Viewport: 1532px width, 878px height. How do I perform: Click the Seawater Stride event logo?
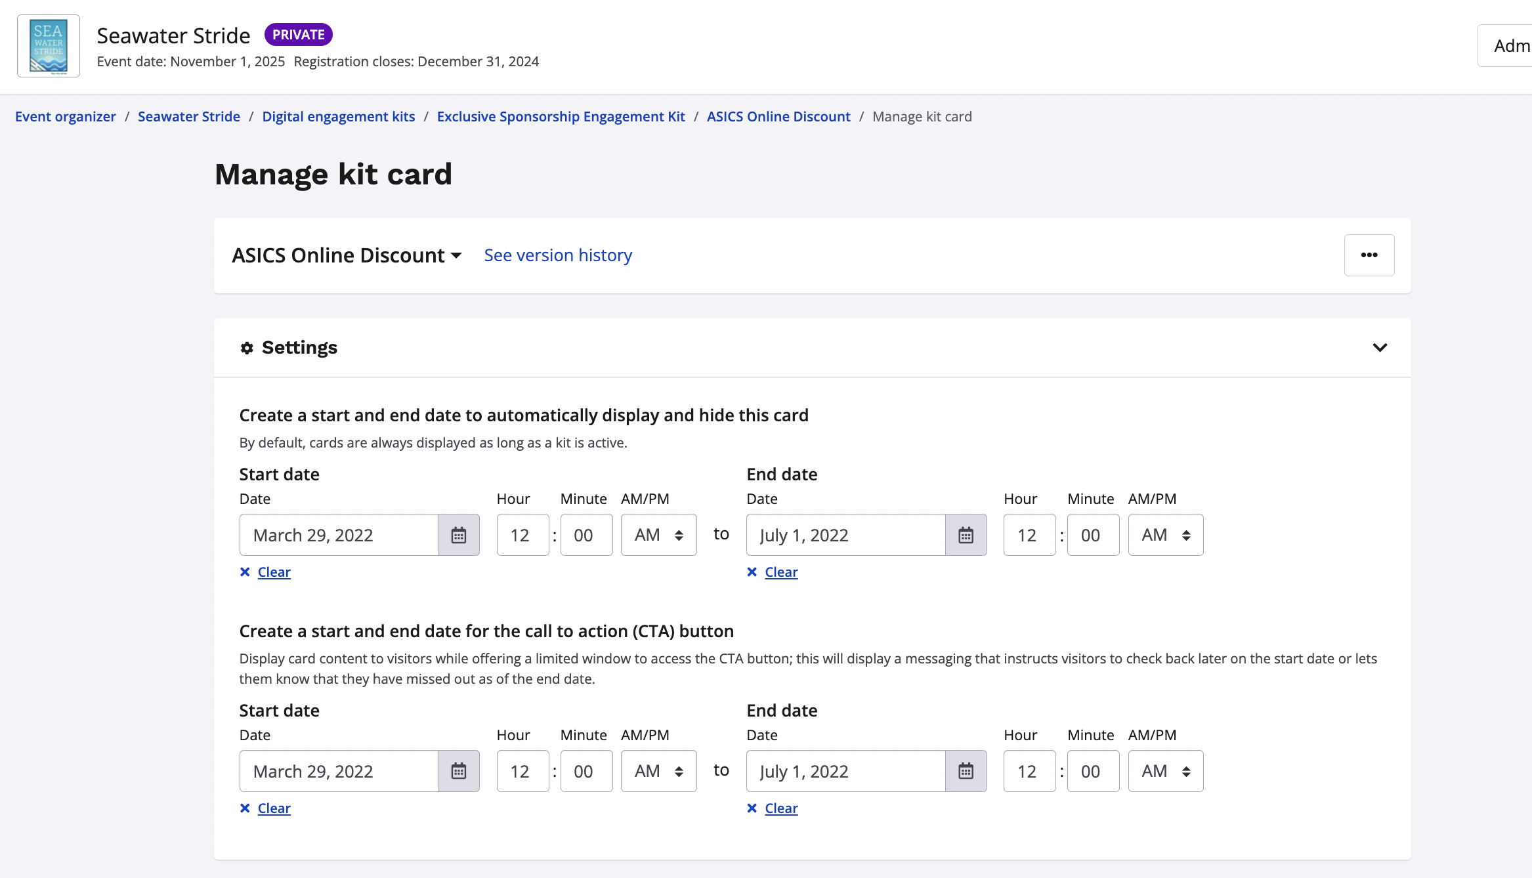tap(49, 46)
